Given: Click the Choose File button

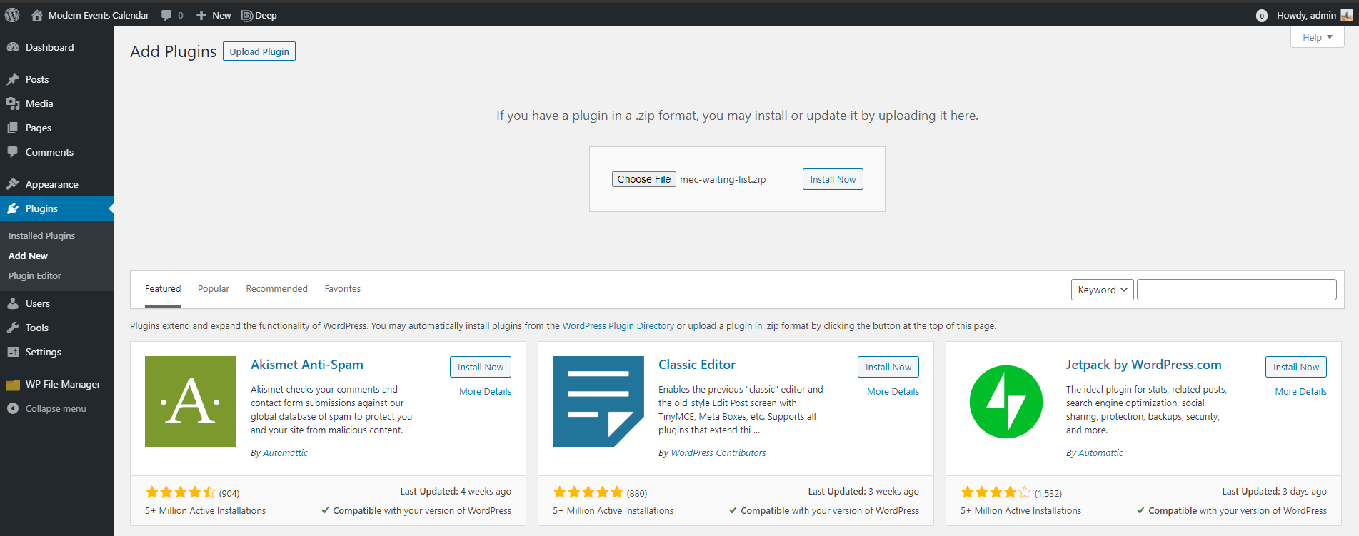Looking at the screenshot, I should 643,179.
